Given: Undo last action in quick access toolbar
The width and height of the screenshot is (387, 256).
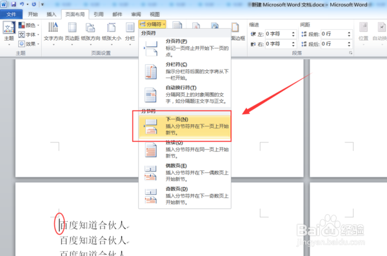Looking at the screenshot, I should [22, 5].
